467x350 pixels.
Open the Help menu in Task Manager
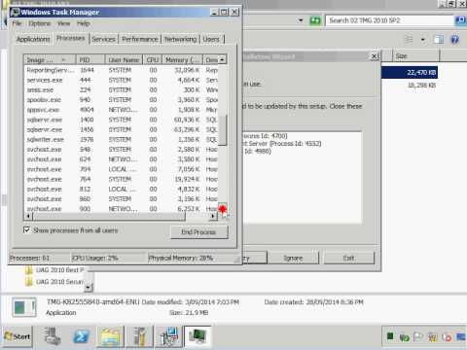coord(84,23)
